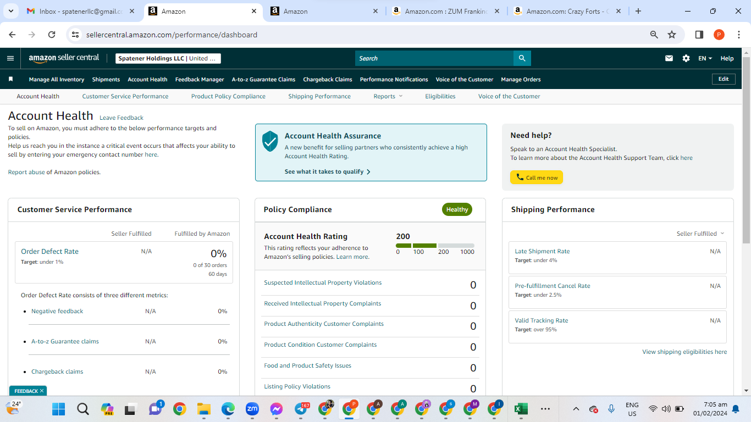This screenshot has width=751, height=422.
Task: Click the Account Health Assurance shield icon
Action: point(270,141)
